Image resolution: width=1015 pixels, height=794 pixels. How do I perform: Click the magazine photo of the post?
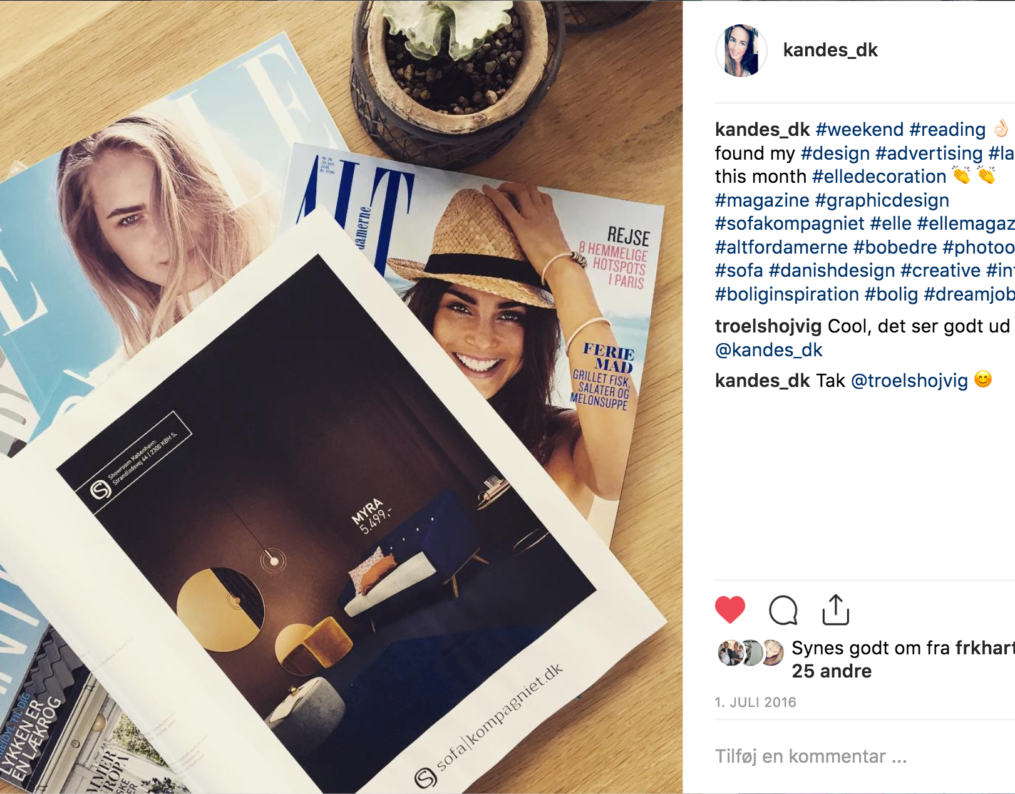pos(341,397)
